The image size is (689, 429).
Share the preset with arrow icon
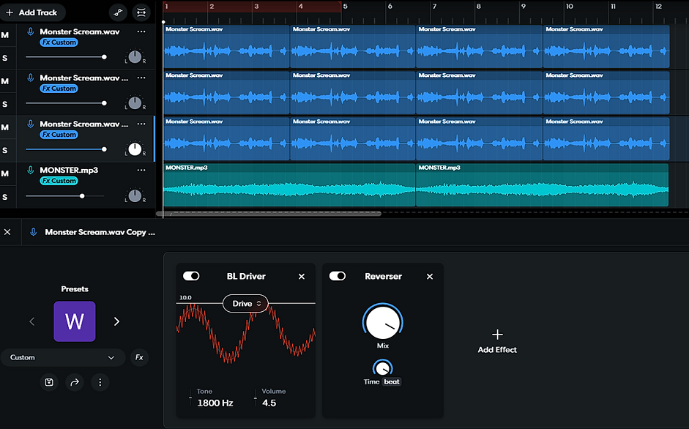(x=75, y=382)
